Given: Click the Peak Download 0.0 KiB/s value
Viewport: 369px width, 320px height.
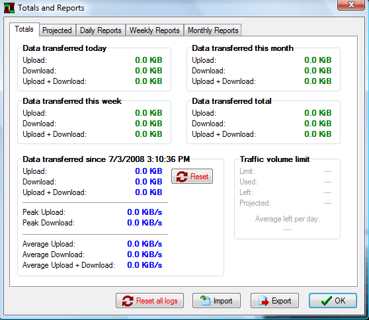Looking at the screenshot, I should [x=145, y=223].
